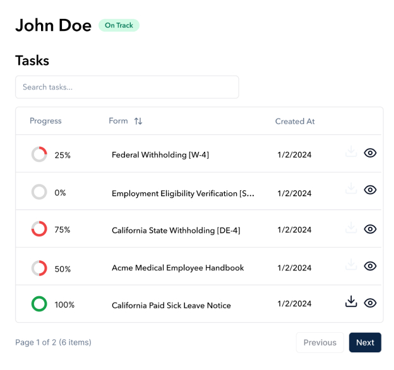Click date in Paid Sick Leave Notice row
Screen dimensions: 394x370
[x=294, y=304]
